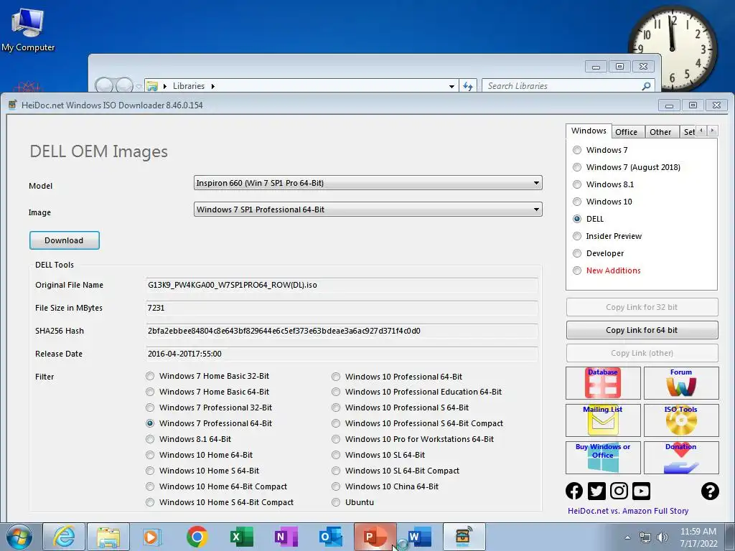
Task: Expand the Libraries address bar history dropdown
Action: pos(451,86)
